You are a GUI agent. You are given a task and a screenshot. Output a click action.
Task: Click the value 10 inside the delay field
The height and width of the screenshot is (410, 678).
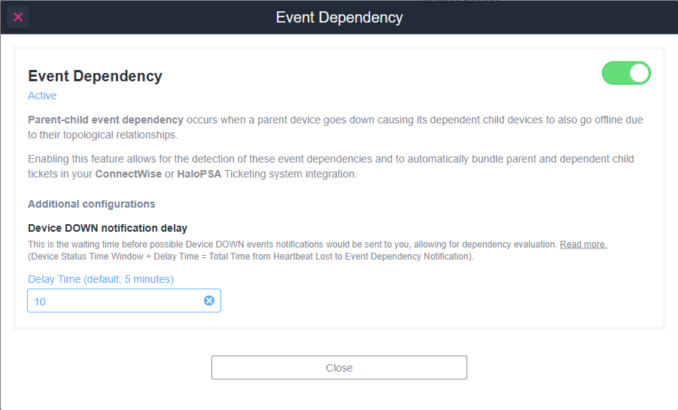click(x=40, y=302)
